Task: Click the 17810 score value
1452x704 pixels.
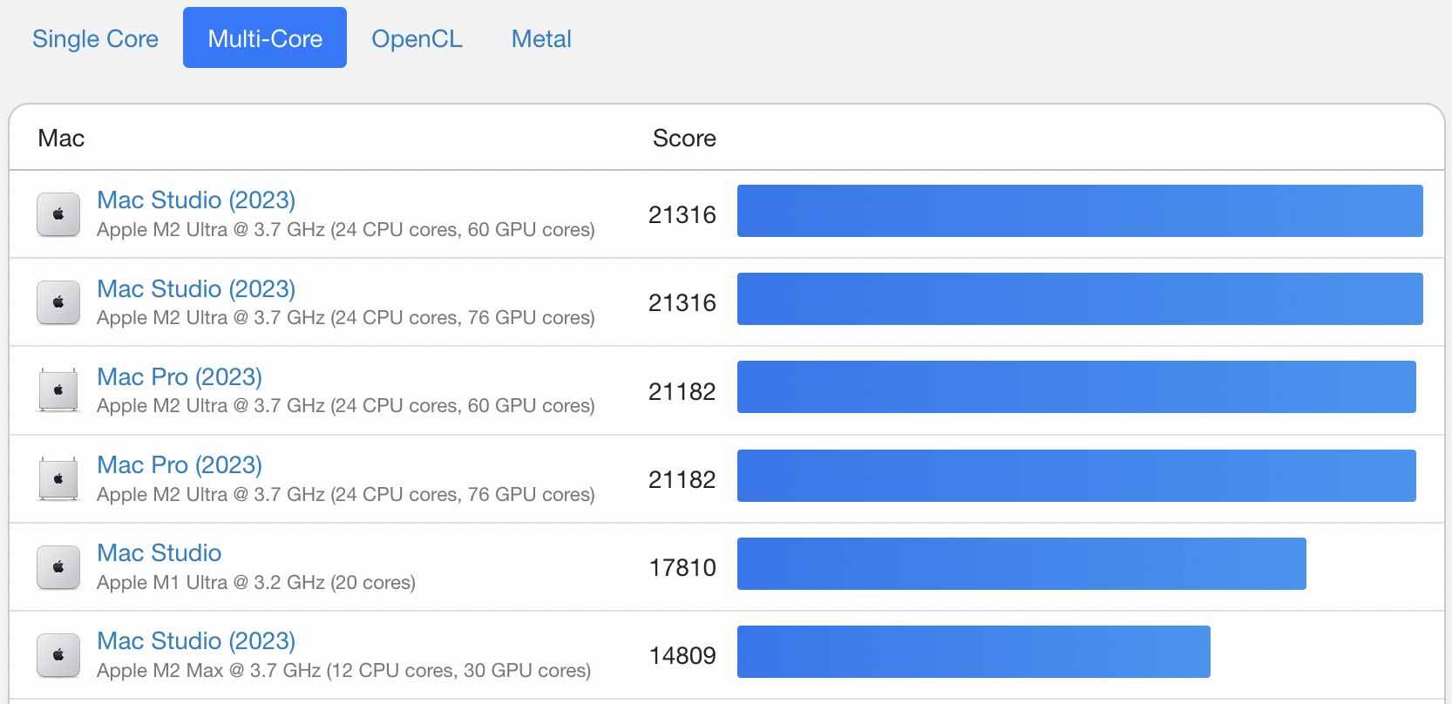Action: 682,567
